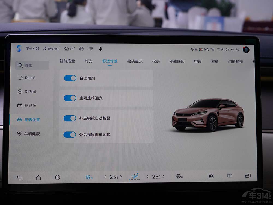Viewport: 273px width, 205px height.
Task: Tap the seat airflow mode icon
Action: [134, 177]
